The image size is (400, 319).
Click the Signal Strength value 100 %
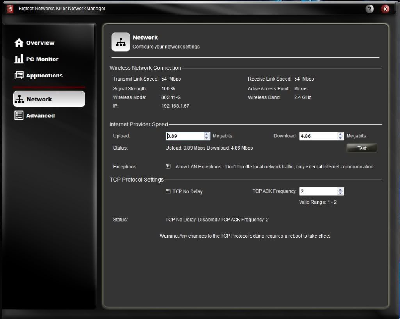click(x=168, y=89)
